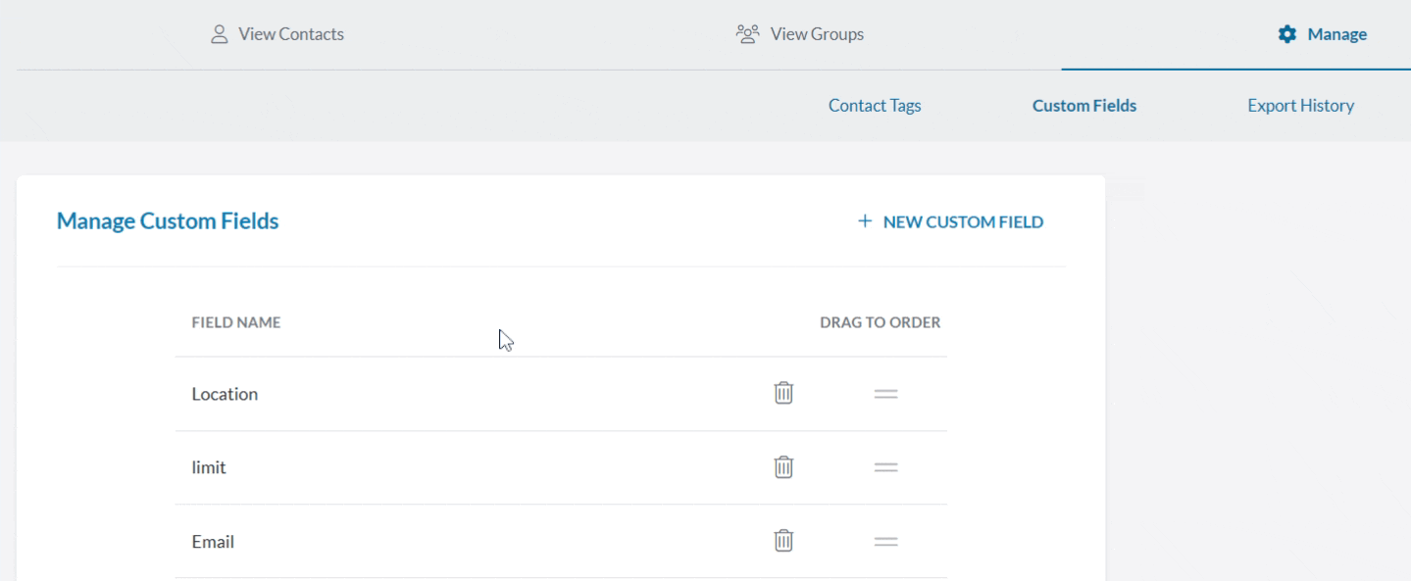Click the reorder handle on limit row
Image resolution: width=1411 pixels, height=581 pixels.
885,467
